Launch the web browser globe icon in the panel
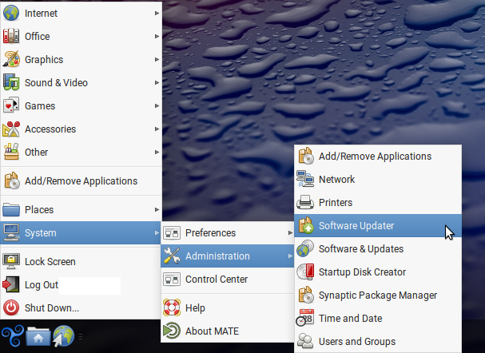 (x=63, y=337)
